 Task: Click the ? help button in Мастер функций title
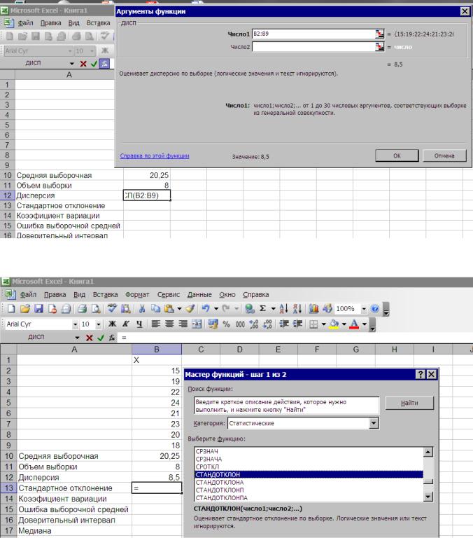click(x=421, y=374)
